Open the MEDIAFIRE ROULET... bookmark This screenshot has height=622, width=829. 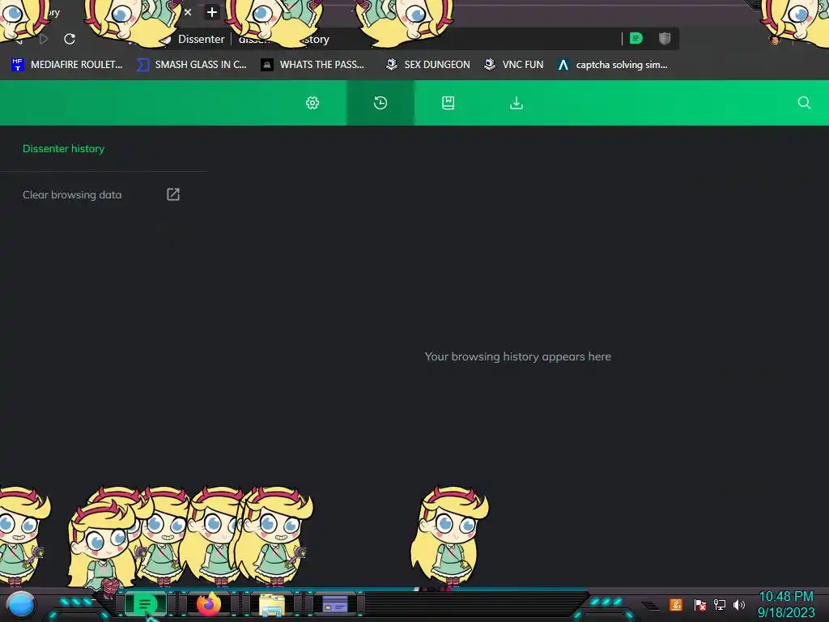pos(67,65)
